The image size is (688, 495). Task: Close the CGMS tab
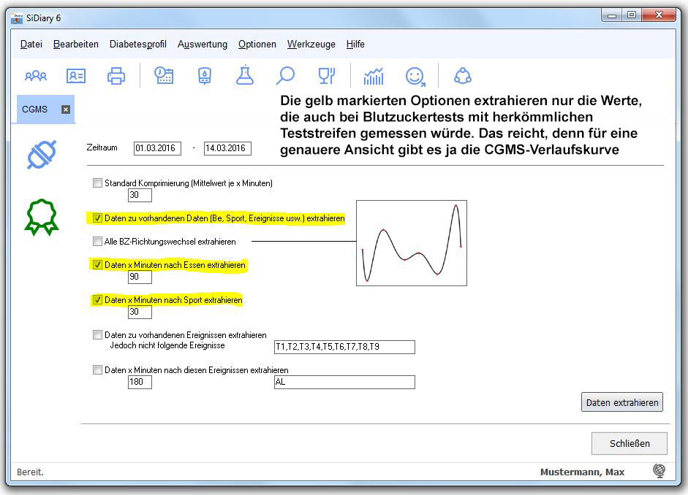click(65, 110)
